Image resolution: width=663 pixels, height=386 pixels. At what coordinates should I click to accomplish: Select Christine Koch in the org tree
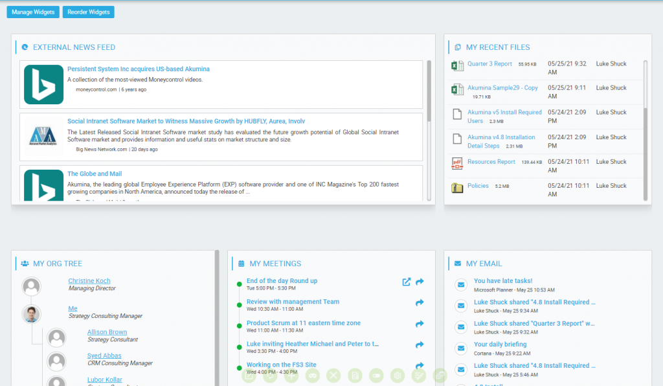click(89, 281)
